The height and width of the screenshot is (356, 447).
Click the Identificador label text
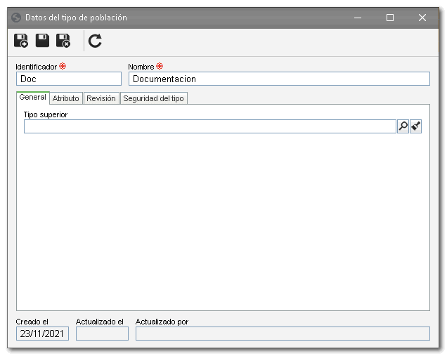(x=37, y=67)
